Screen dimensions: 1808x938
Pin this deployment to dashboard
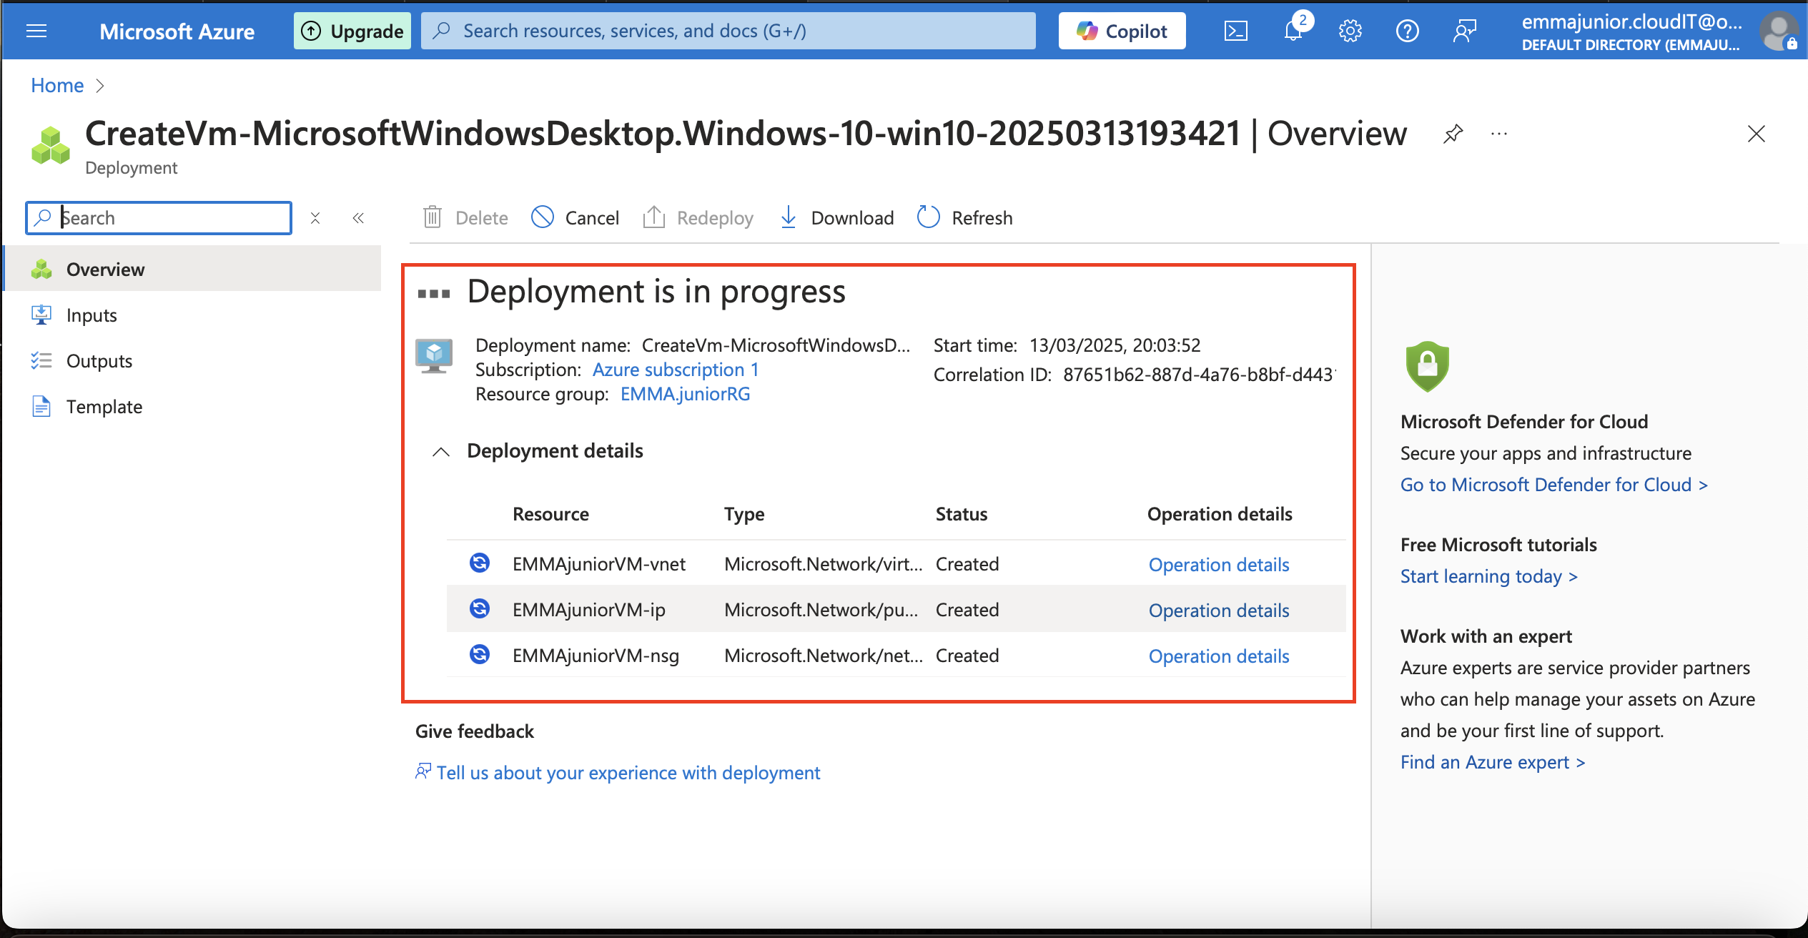point(1453,134)
